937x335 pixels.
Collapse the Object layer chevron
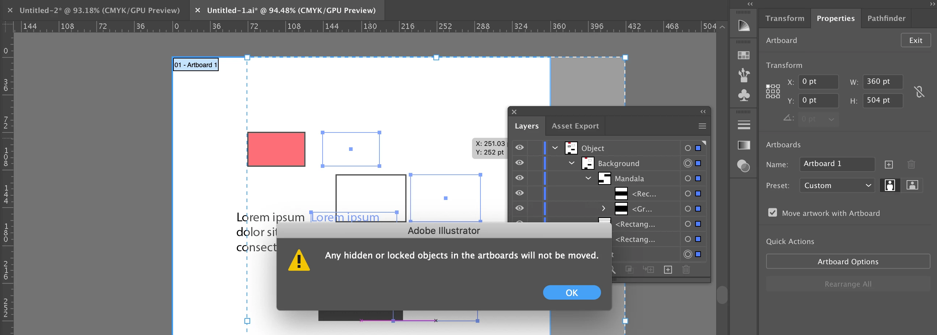pos(555,148)
